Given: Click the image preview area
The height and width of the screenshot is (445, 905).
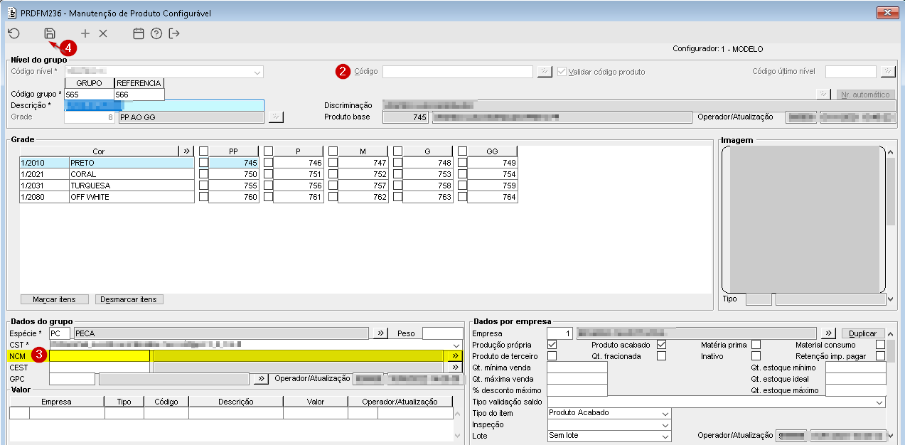Looking at the screenshot, I should 803,219.
